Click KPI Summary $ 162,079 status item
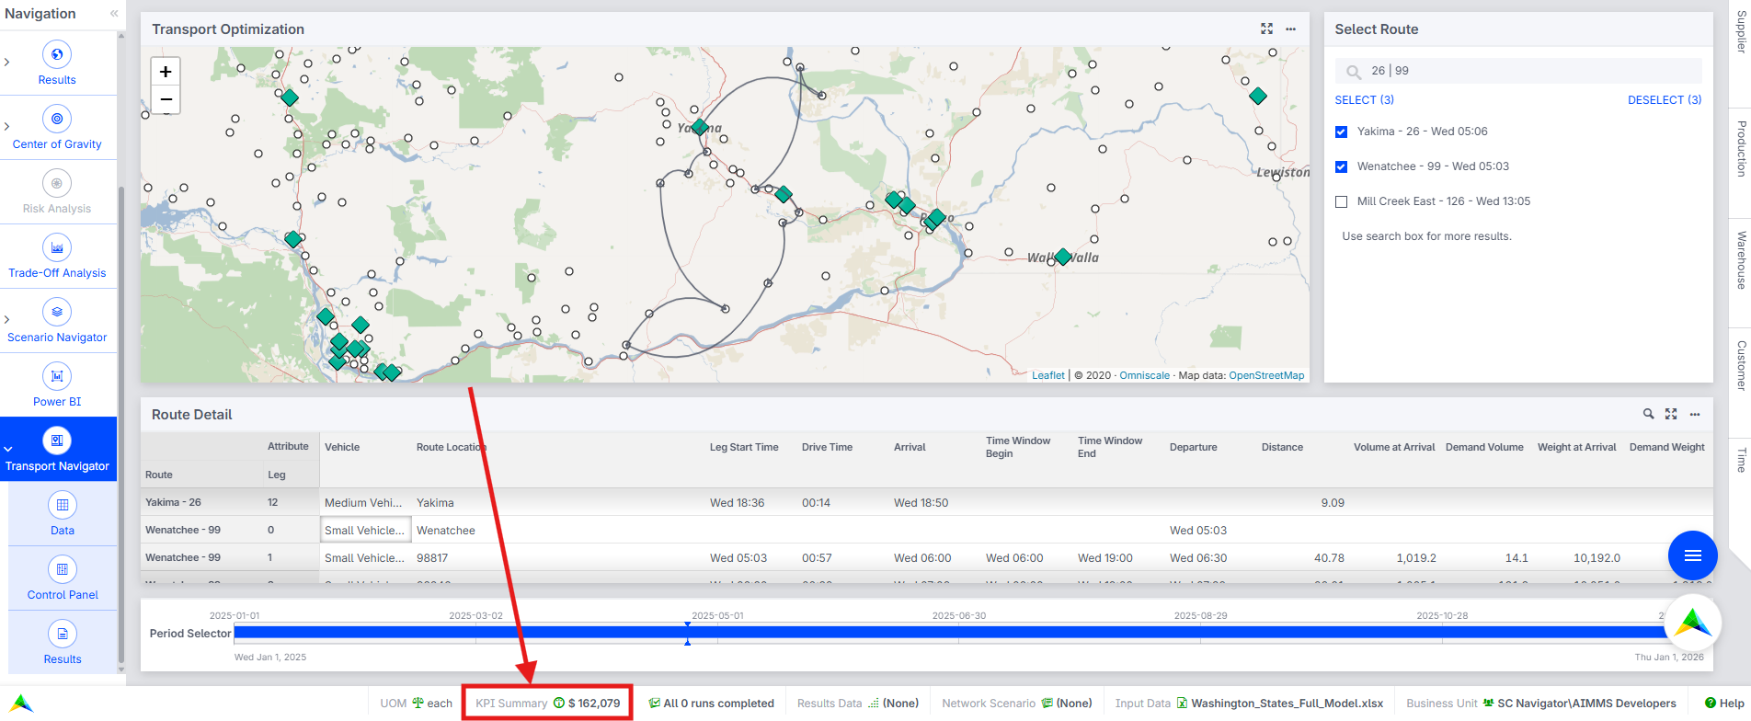This screenshot has height=721, width=1751. point(547,703)
